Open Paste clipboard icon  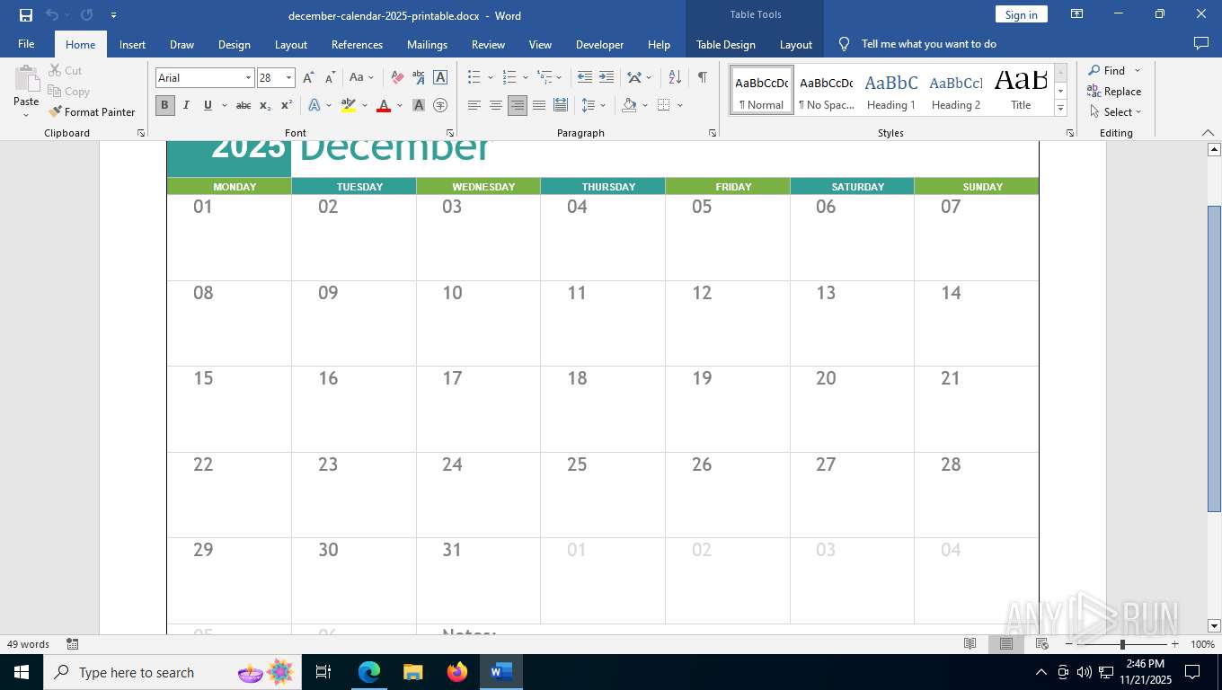(26, 78)
